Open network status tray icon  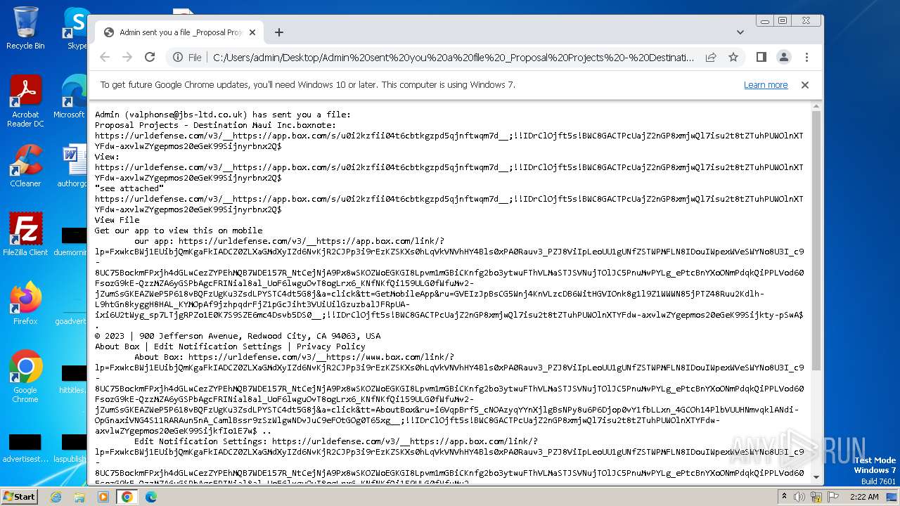[x=816, y=497]
